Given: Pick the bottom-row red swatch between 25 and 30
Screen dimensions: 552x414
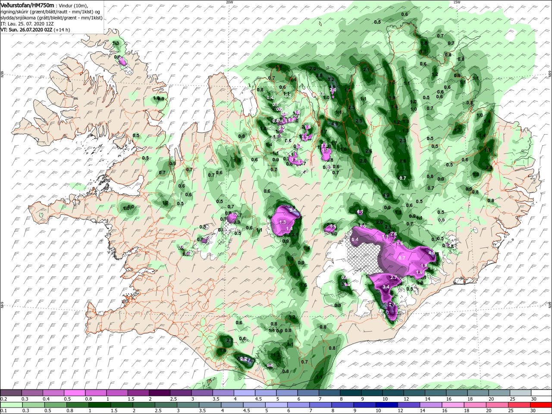Looking at the screenshot, I should [x=520, y=405].
